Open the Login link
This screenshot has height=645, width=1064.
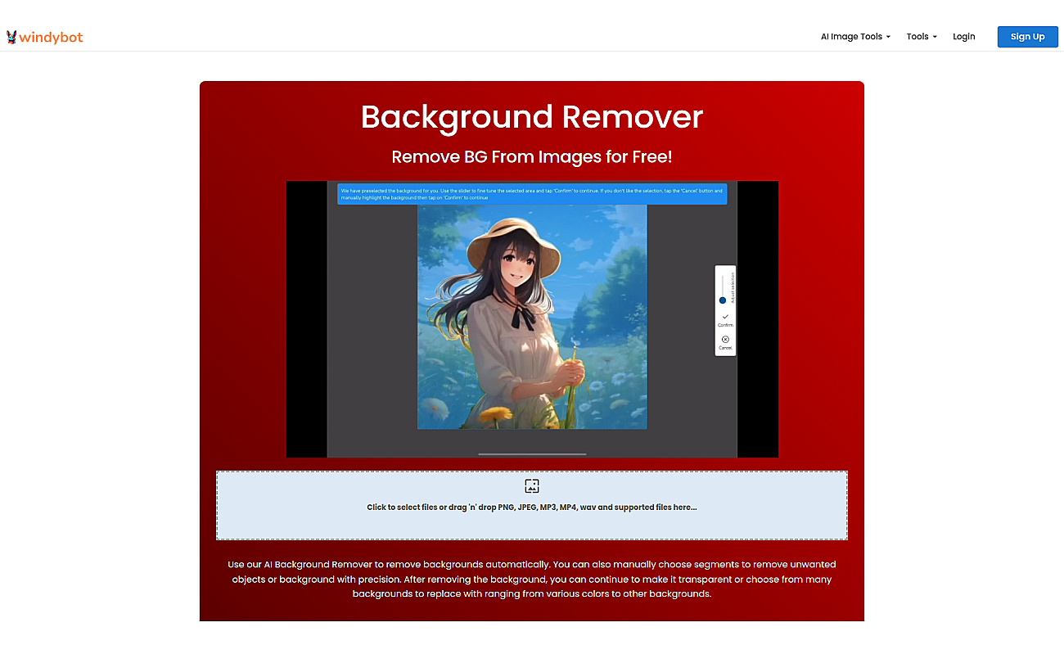964,37
